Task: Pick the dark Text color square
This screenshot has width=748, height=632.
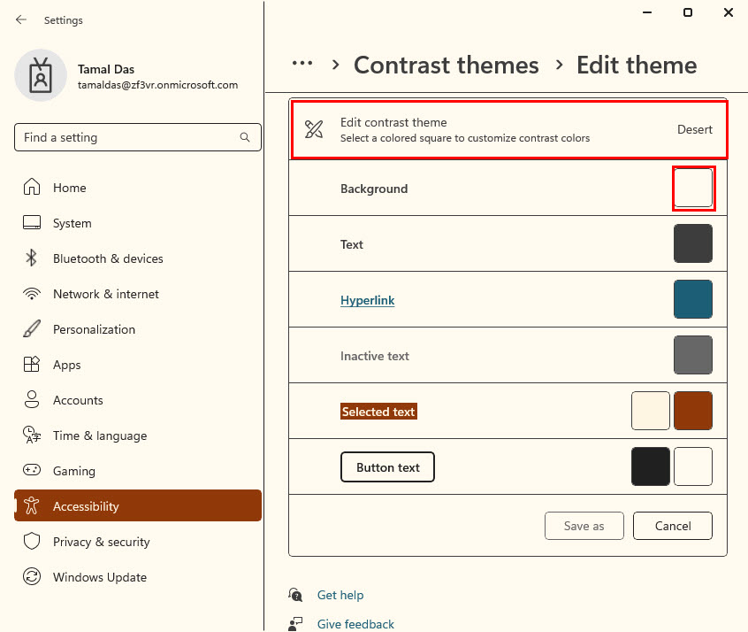Action: (692, 243)
